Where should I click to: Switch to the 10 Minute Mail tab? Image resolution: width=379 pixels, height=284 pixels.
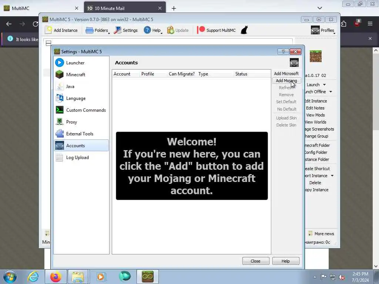coord(125,8)
